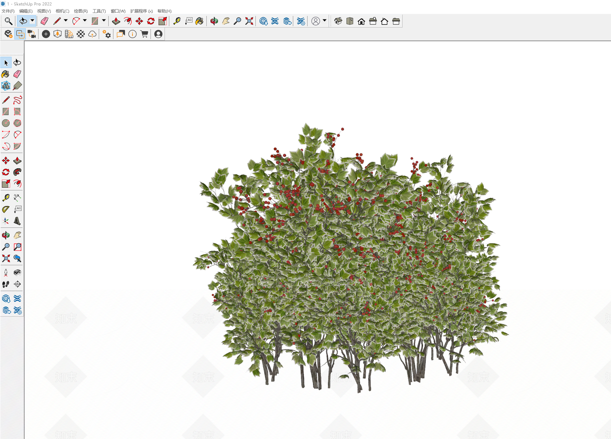The height and width of the screenshot is (439, 611).
Task: Activate the Axes tool
Action: [x=6, y=221]
